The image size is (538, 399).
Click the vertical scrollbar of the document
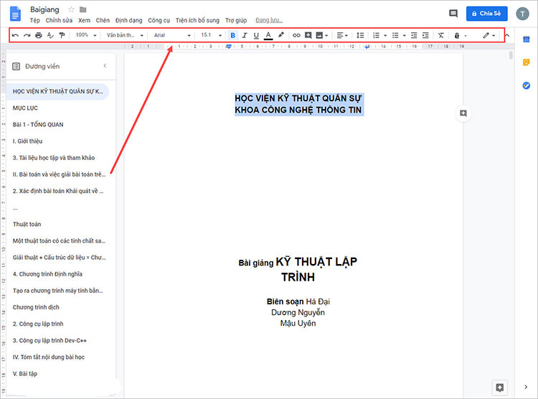(x=511, y=55)
